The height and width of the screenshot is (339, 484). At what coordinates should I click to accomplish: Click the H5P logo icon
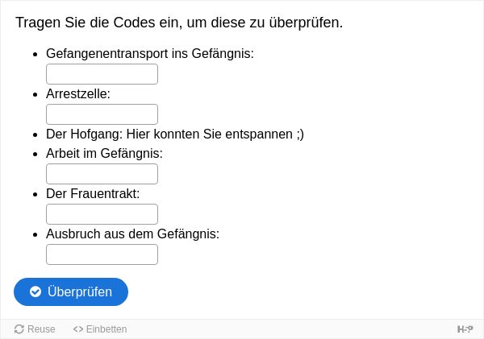pyautogui.click(x=465, y=329)
